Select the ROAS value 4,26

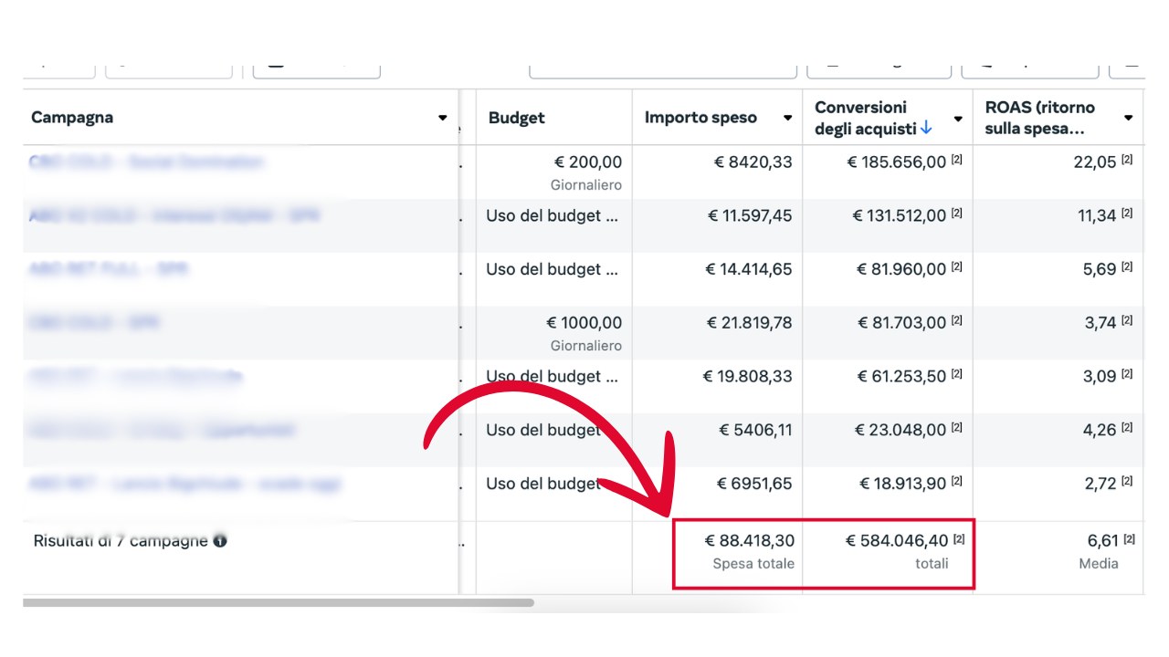(1100, 430)
